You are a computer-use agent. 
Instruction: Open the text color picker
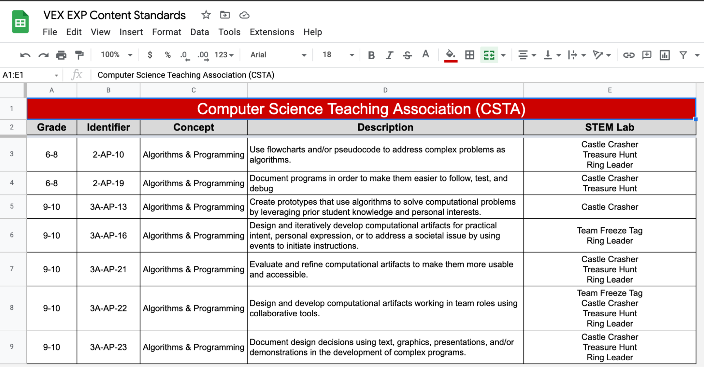tap(425, 55)
